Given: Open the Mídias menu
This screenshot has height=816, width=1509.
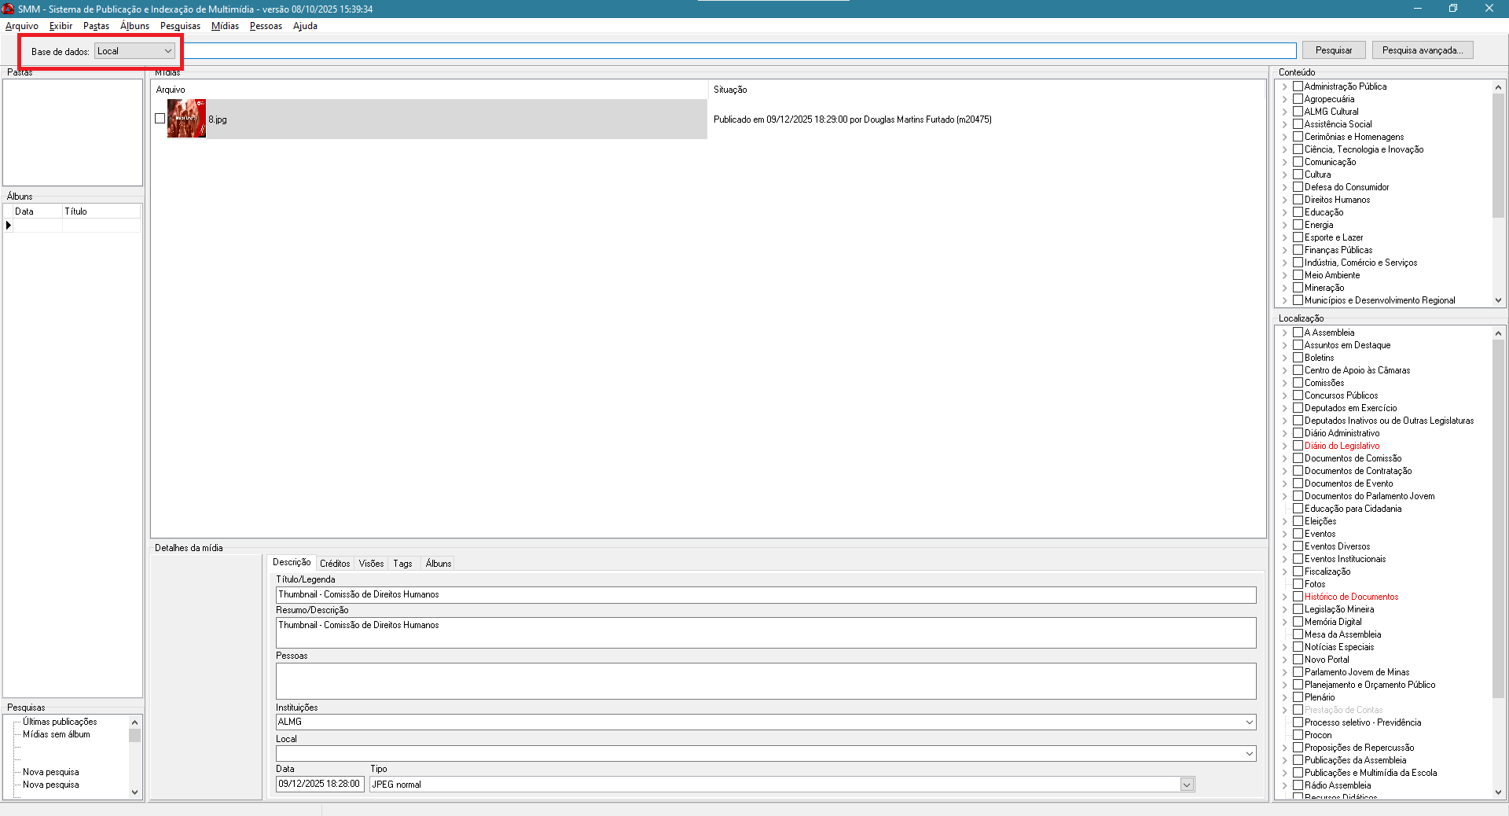Looking at the screenshot, I should click(x=225, y=26).
